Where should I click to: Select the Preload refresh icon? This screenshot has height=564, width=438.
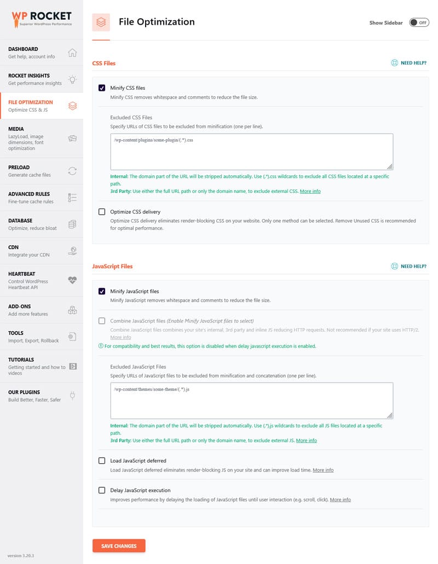(72, 171)
